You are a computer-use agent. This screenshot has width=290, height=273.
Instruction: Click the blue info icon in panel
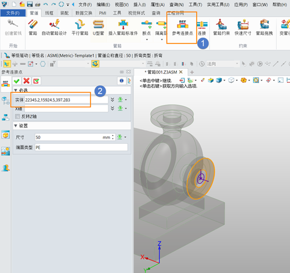121,81
